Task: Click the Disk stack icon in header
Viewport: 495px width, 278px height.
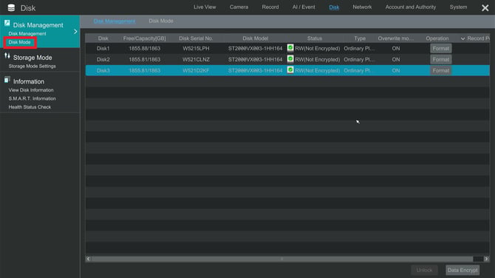Action: (x=11, y=8)
